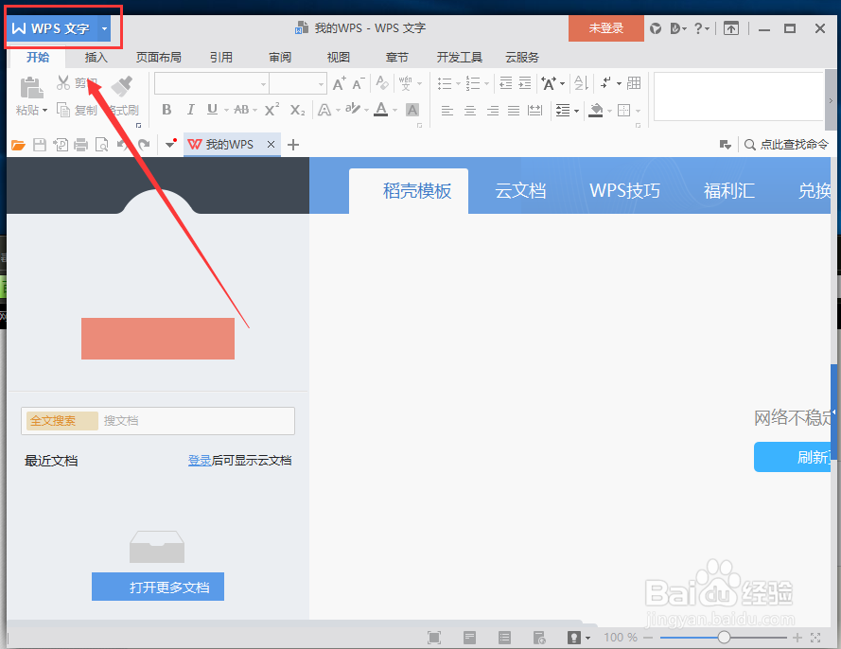The width and height of the screenshot is (841, 649).
Task: Add a new document tab with plus
Action: coord(293,145)
